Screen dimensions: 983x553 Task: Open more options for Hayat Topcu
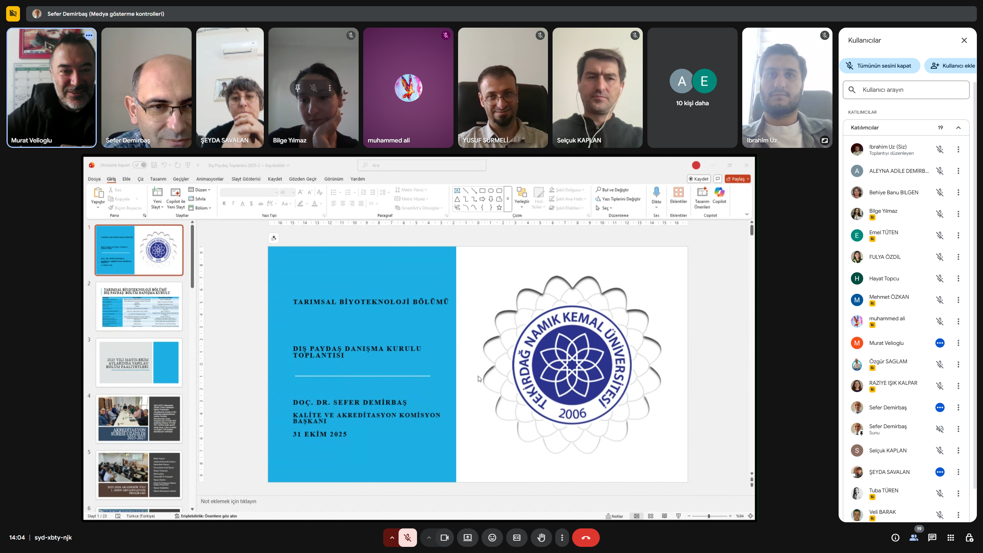[x=958, y=278]
